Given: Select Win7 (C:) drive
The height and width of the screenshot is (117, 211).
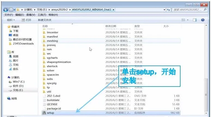Looking at the screenshot, I should pos(17,82).
